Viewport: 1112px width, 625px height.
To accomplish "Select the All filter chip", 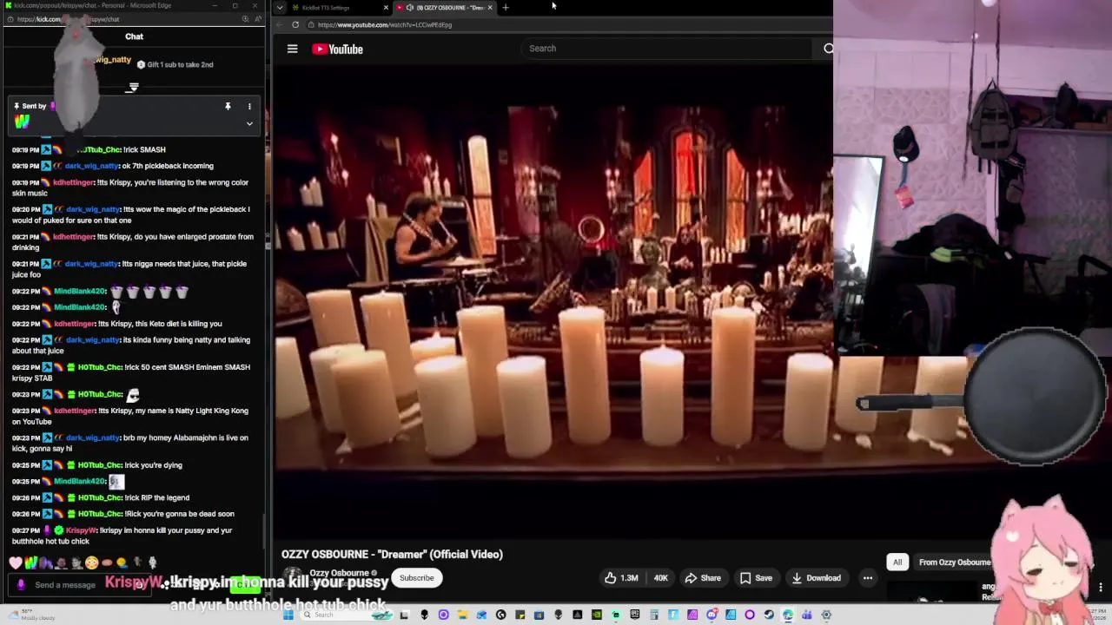I will 897,562.
